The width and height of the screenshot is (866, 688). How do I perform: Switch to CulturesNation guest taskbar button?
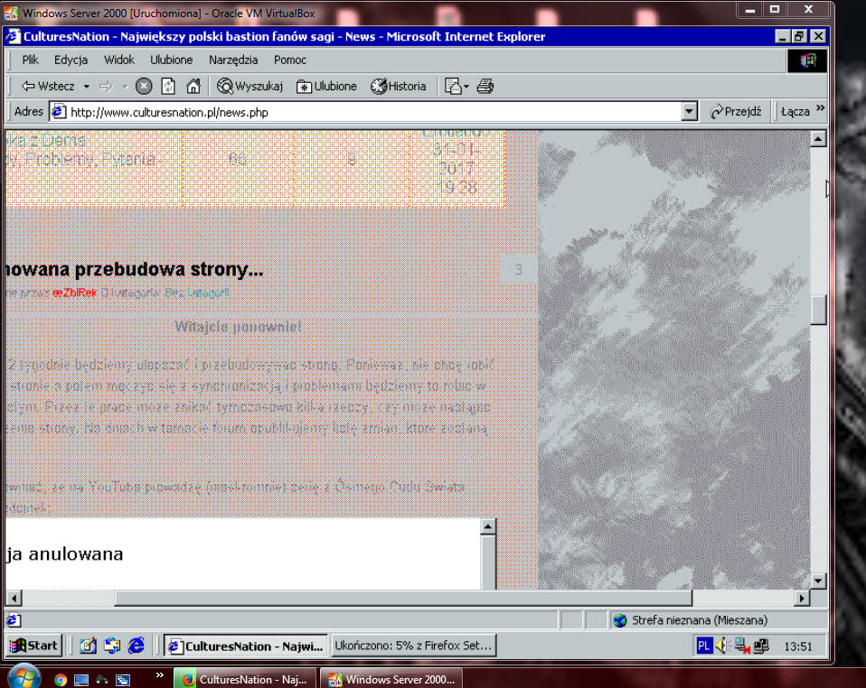[246, 646]
